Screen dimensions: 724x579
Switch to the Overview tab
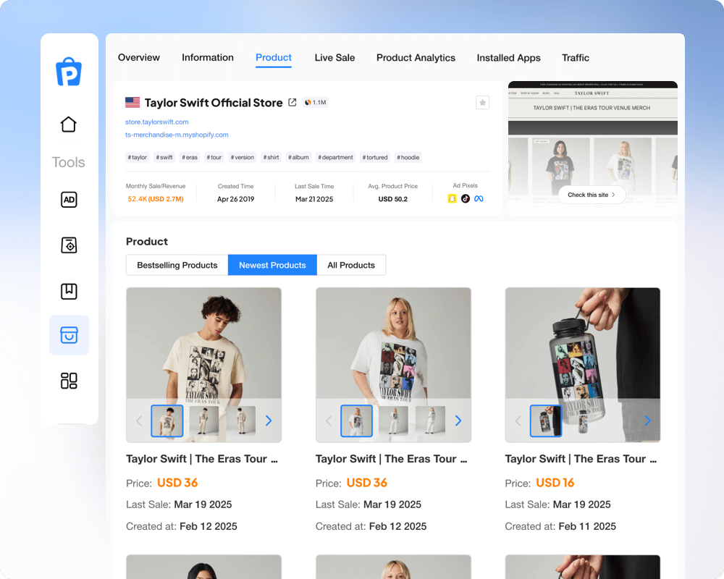click(x=139, y=58)
